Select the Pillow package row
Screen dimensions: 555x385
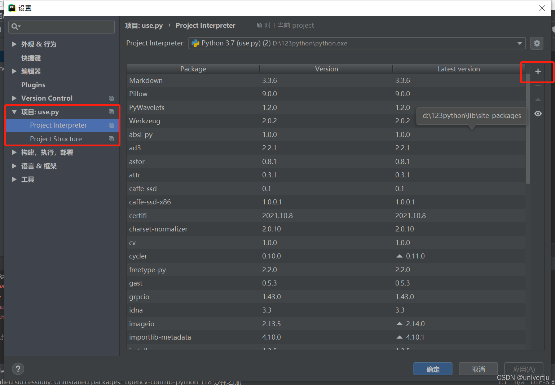pos(326,94)
